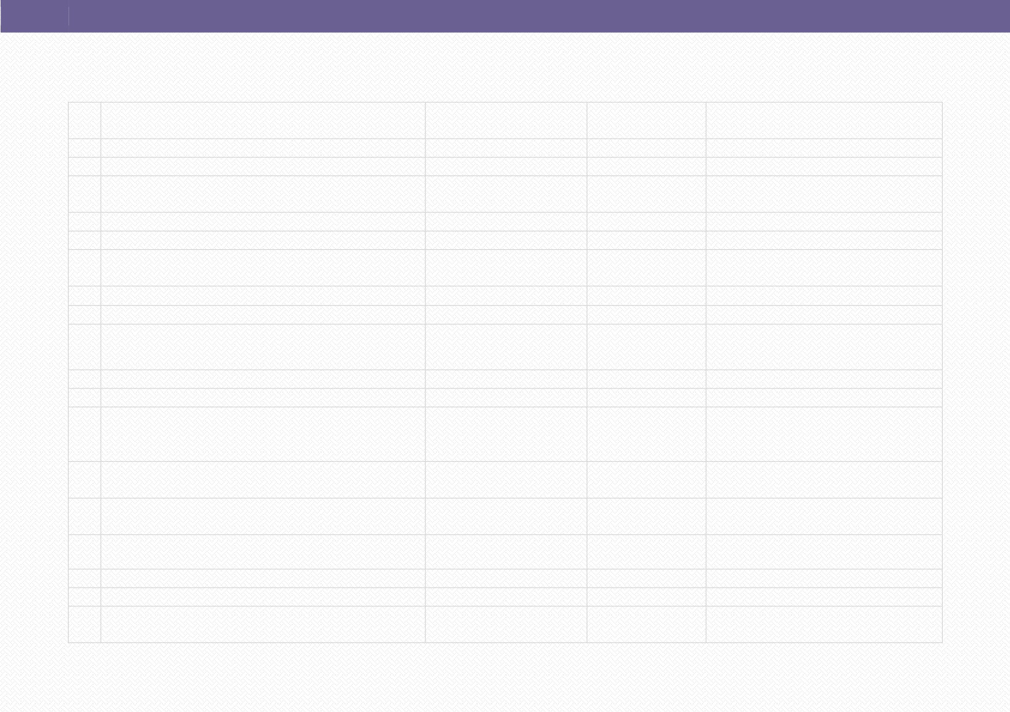Select the fourth-column header cell of table
1010x712 pixels.
tap(647, 120)
